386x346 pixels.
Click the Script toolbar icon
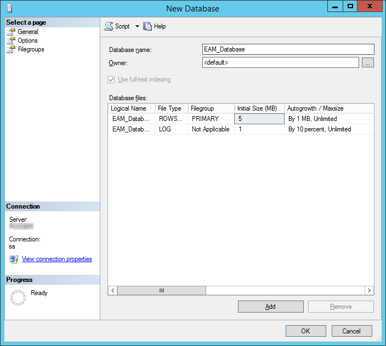coord(109,26)
